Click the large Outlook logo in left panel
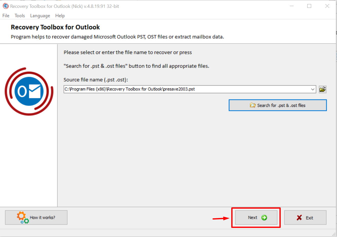 coord(29,91)
